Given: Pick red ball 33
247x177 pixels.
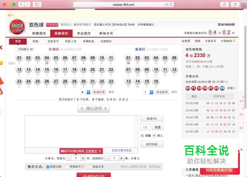Looking at the screenshot, I should tap(111, 81).
